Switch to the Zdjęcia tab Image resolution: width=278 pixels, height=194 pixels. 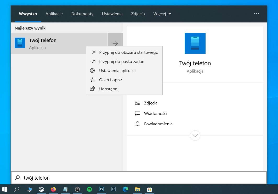(x=138, y=14)
